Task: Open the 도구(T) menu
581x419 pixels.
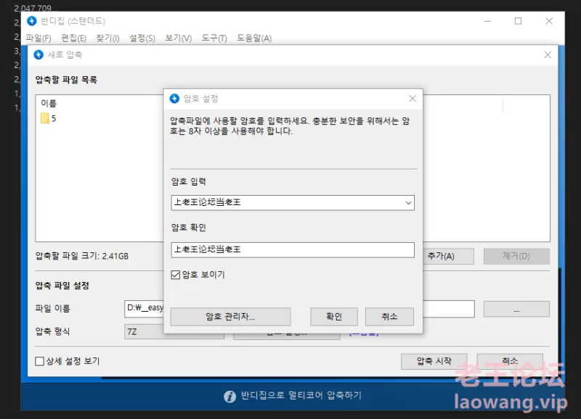Action: [214, 38]
